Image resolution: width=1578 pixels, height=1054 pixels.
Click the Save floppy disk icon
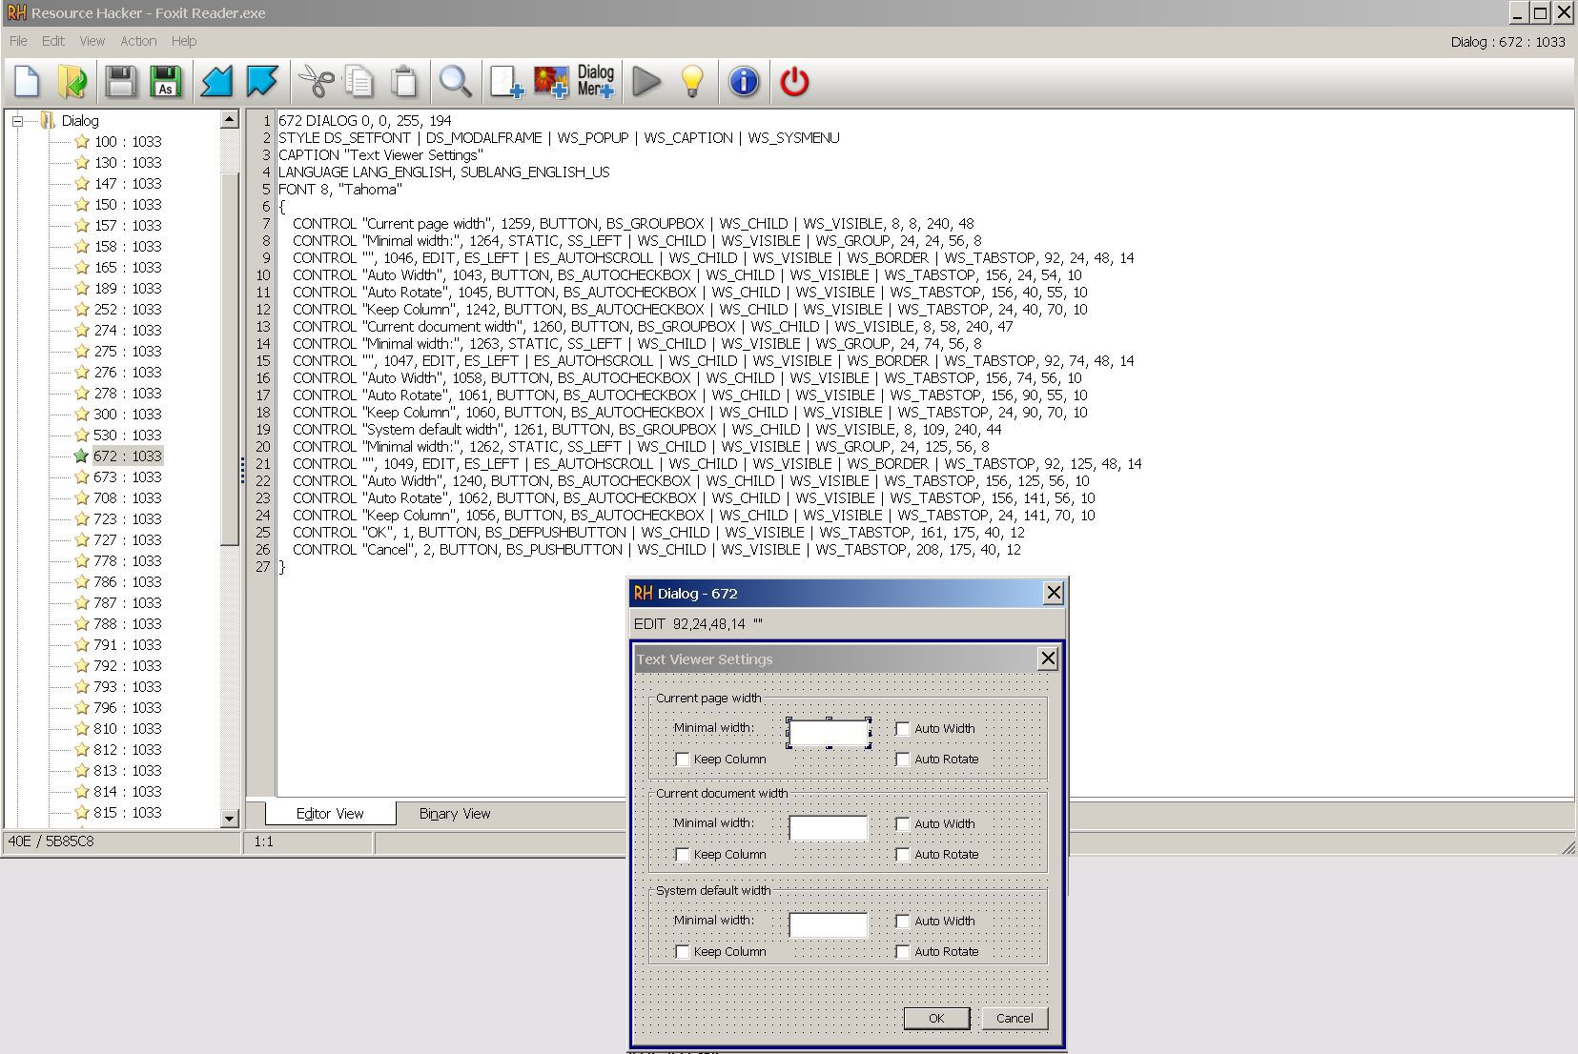(121, 82)
